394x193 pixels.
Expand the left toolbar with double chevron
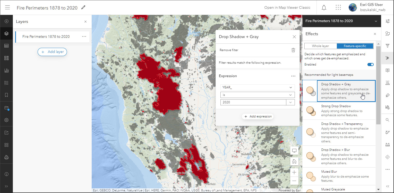pos(7,186)
